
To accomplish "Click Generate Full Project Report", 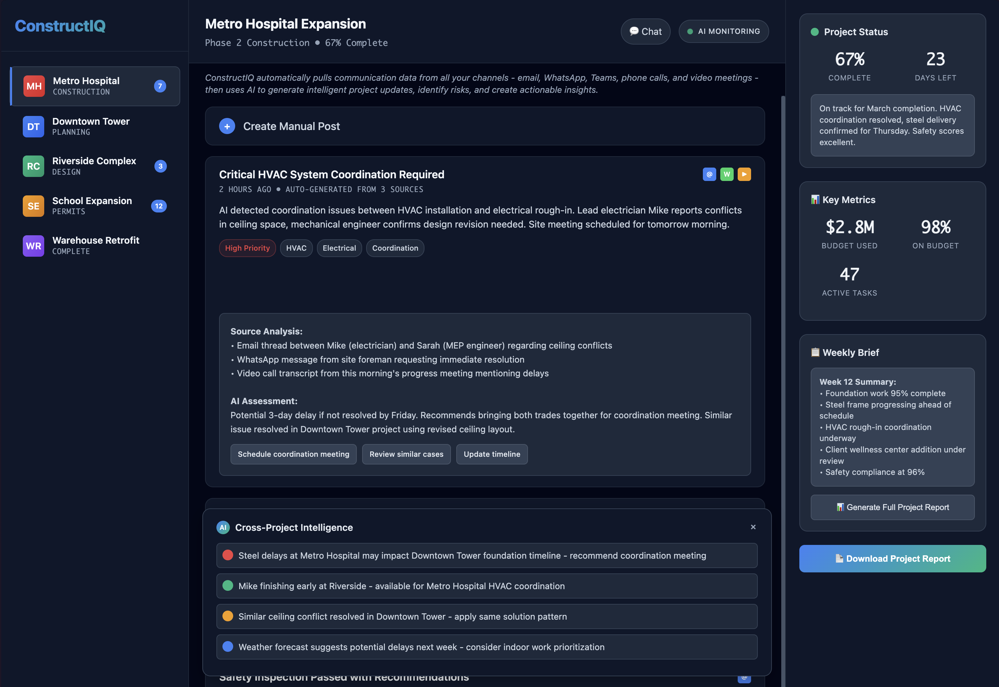I will click(892, 507).
